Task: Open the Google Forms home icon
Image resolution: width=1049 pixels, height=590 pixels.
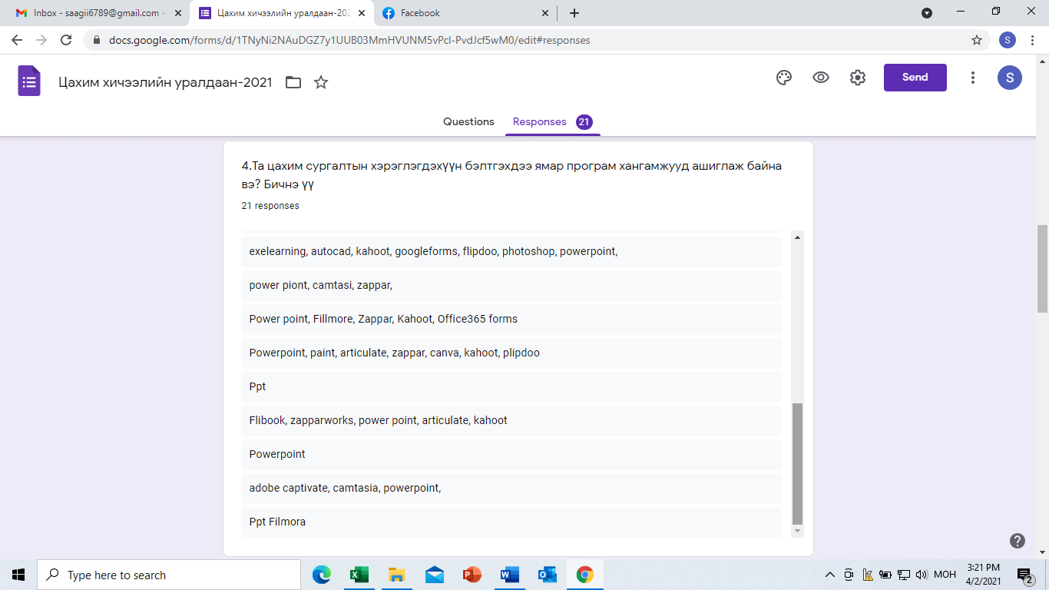Action: [x=29, y=81]
